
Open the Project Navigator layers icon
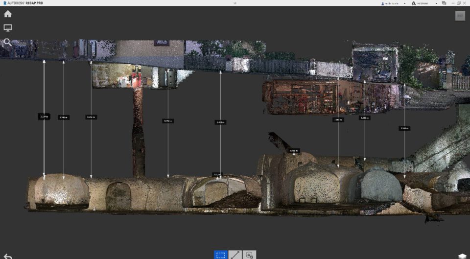[463, 256]
